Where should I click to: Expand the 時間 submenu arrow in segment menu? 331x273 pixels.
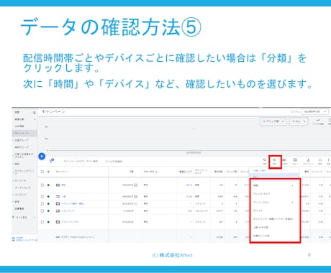click(x=292, y=185)
